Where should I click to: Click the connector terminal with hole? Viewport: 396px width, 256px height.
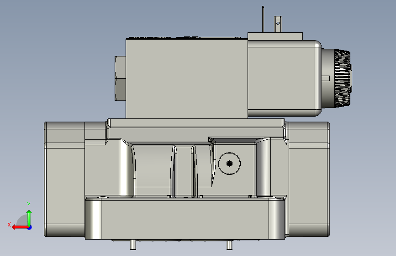click(278, 24)
